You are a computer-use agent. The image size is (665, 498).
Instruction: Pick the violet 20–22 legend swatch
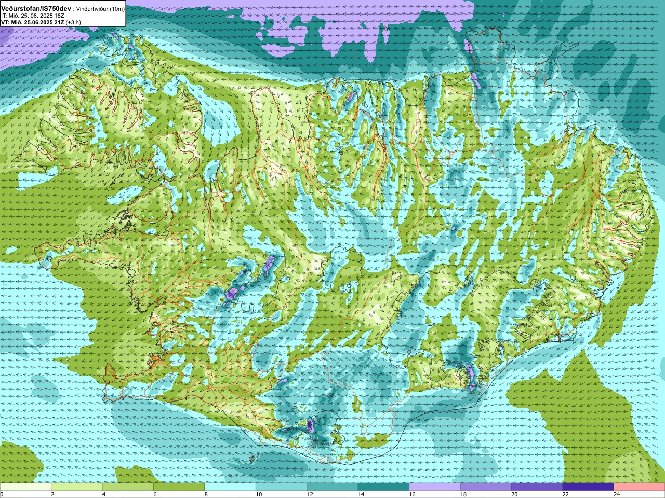pos(537,487)
